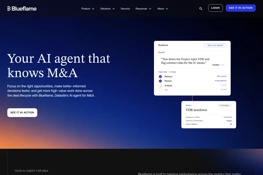Expand the Solutions menu chevron
The width and height of the screenshot is (263, 175).
point(113,9)
